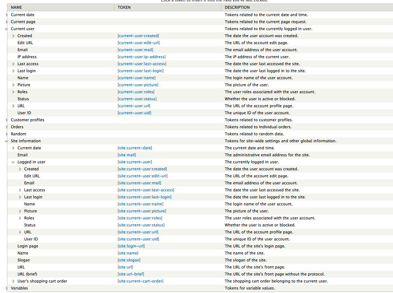Select the 'Login page' row name
Image resolution: width=393 pixels, height=293 pixels.
pos(28,246)
